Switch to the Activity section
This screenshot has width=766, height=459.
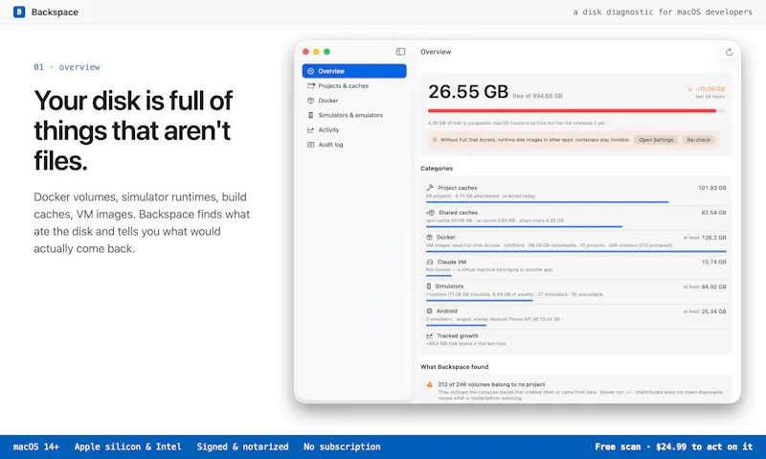click(x=354, y=129)
